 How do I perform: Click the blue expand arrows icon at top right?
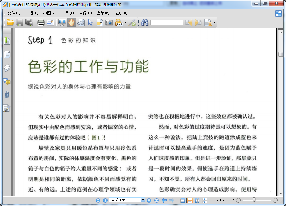coord(278,13)
